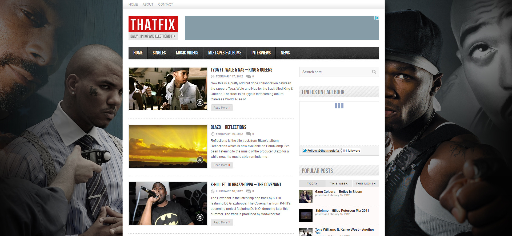Open the News menu item

point(285,53)
